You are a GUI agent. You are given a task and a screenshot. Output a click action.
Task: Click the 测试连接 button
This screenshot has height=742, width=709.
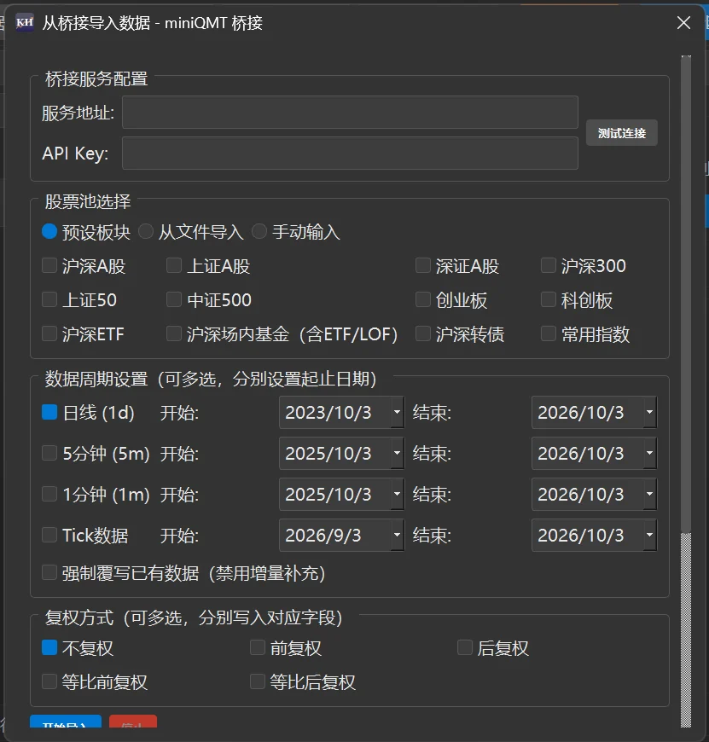pos(621,133)
